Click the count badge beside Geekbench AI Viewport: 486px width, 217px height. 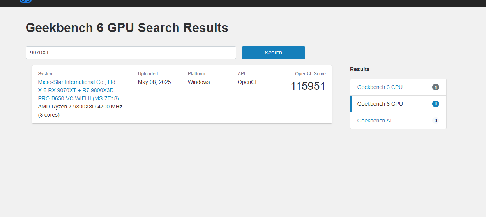(x=436, y=121)
